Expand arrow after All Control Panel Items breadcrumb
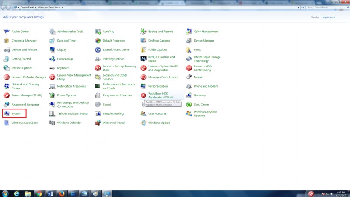The image size is (350, 197). tap(62, 7)
